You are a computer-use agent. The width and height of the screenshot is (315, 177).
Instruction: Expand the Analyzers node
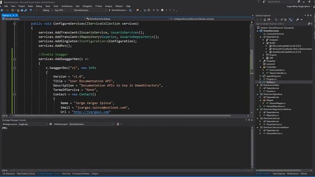264,40
